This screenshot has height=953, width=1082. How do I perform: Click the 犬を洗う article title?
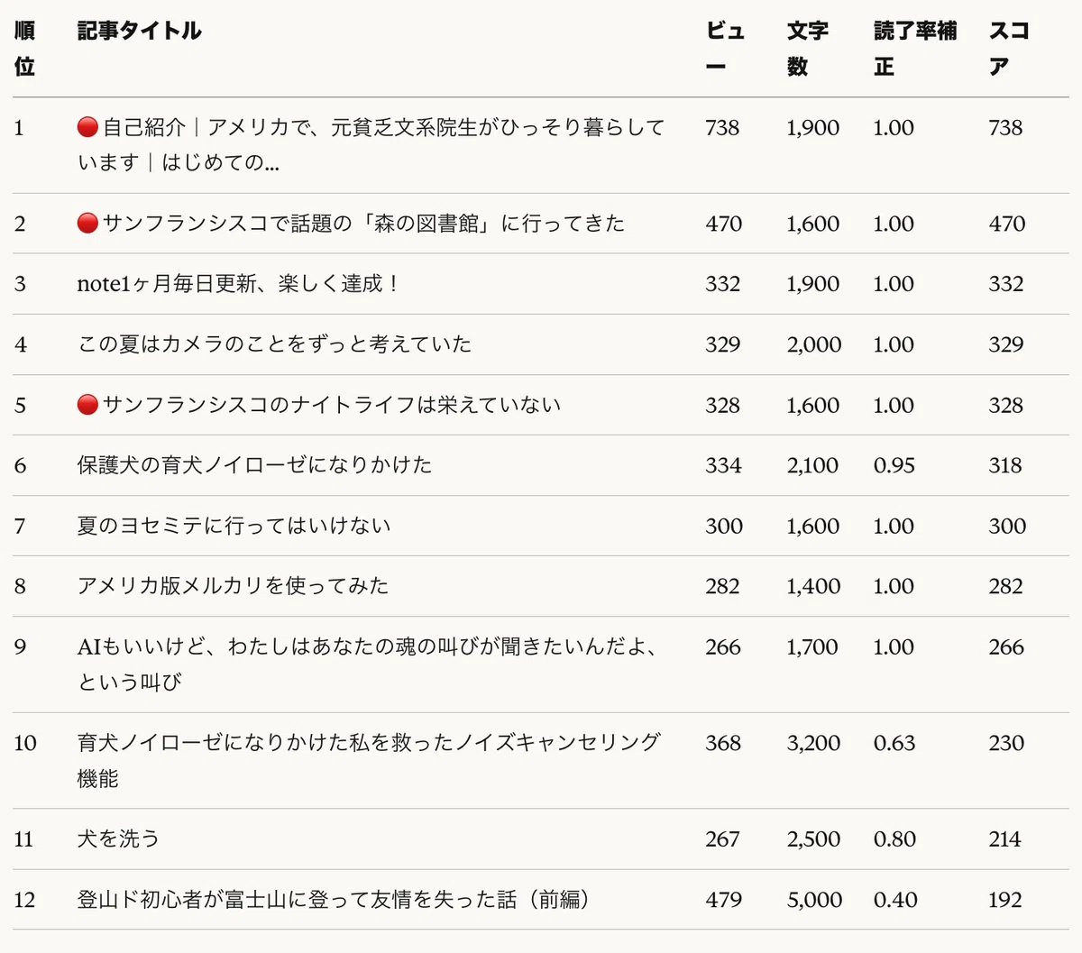(118, 838)
